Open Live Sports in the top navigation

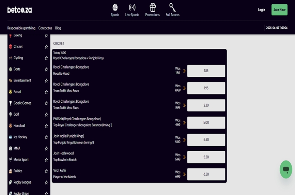click(132, 10)
